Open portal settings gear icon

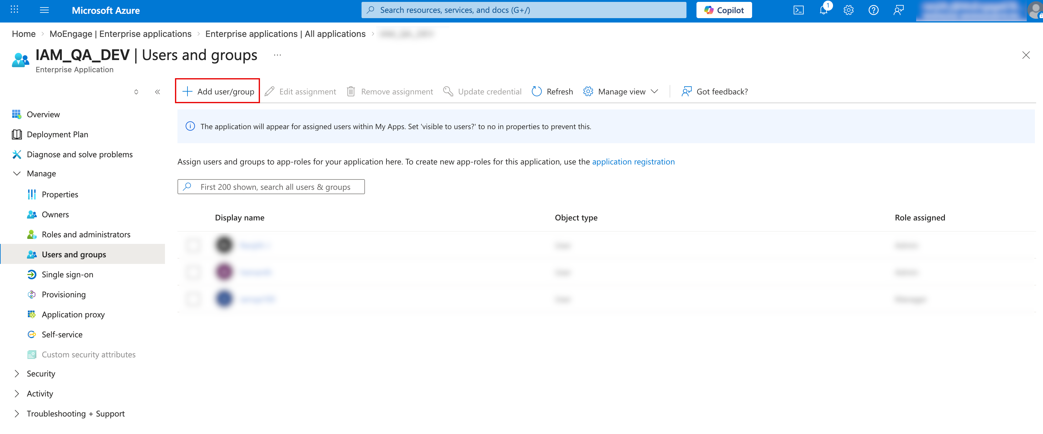pyautogui.click(x=848, y=10)
